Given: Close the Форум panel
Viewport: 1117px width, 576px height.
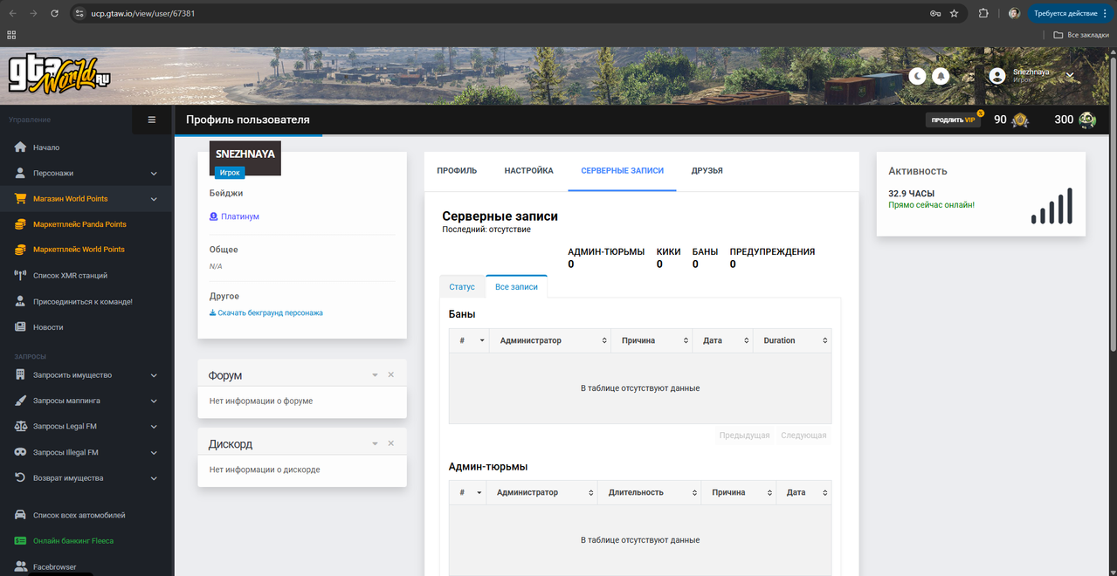Looking at the screenshot, I should (x=390, y=374).
